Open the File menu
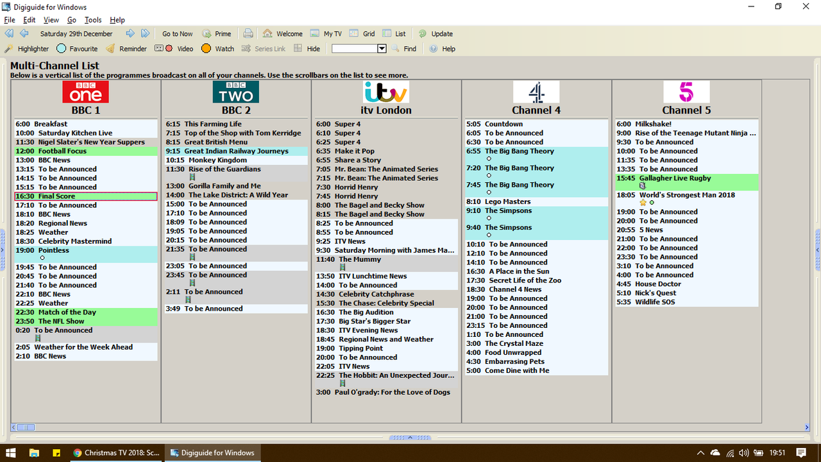 tap(10, 20)
